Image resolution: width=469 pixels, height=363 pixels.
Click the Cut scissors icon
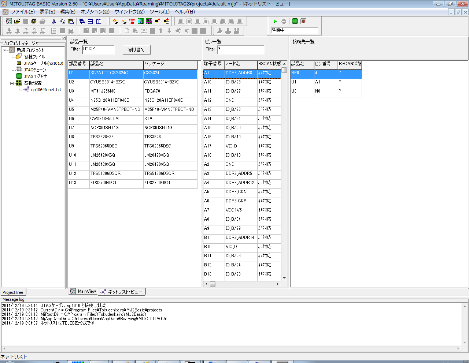tap(54, 21)
